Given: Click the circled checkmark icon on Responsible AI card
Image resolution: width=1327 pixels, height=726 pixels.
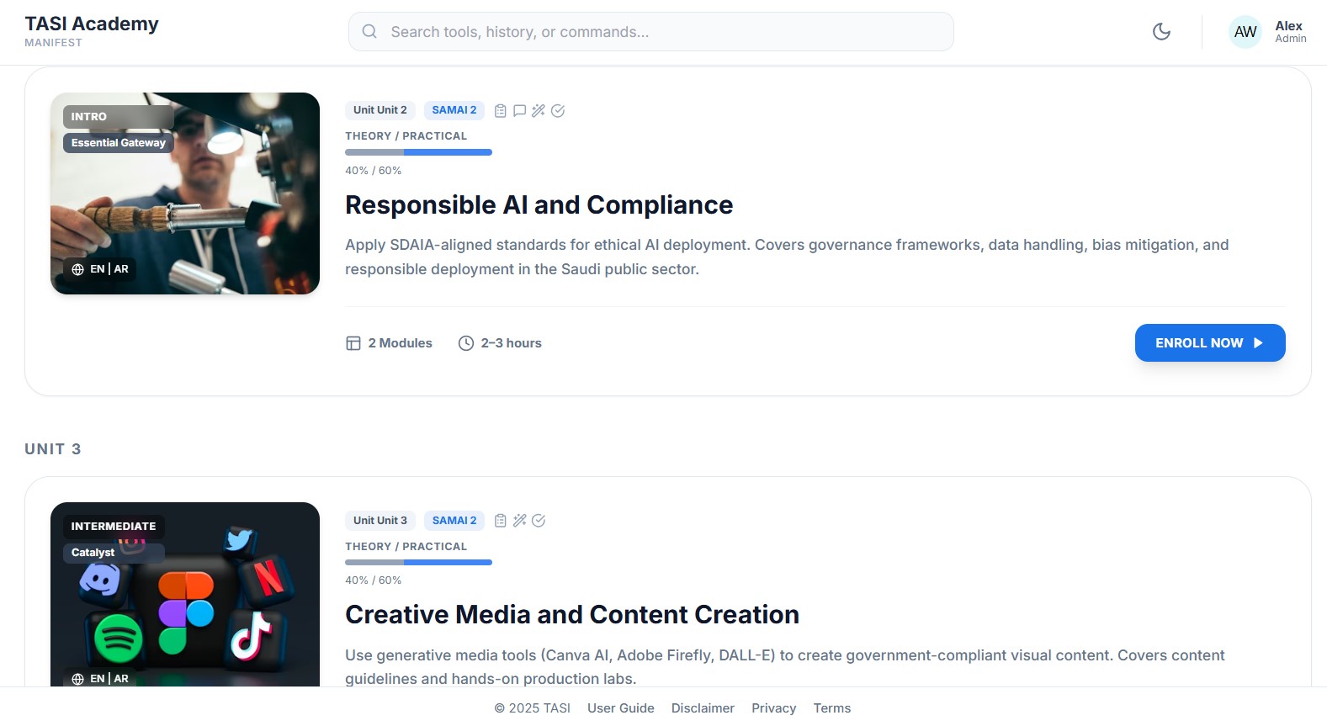Looking at the screenshot, I should point(558,111).
